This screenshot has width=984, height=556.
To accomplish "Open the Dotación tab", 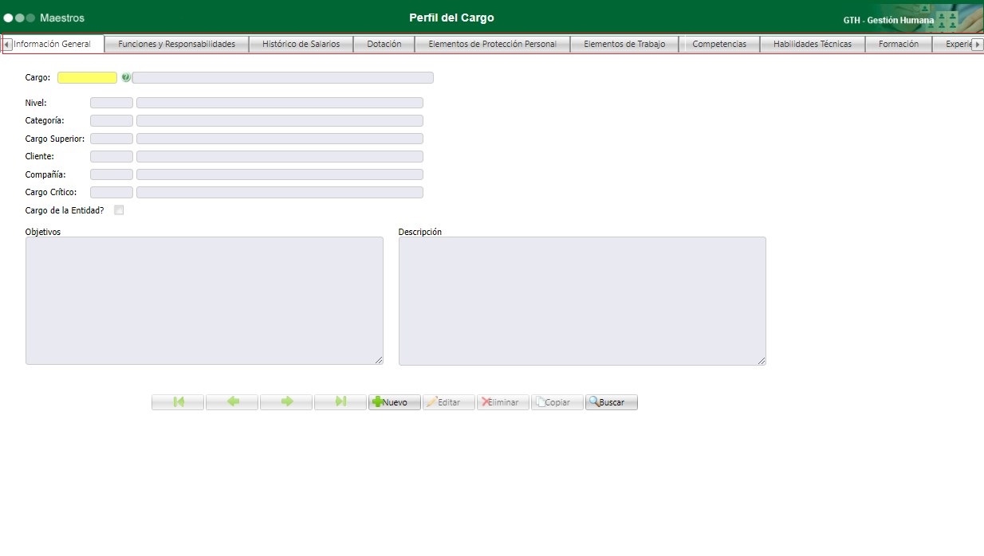I will (384, 45).
